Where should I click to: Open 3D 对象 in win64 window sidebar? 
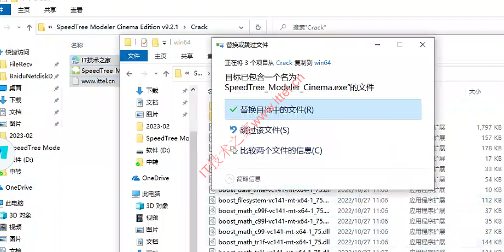[x=157, y=206]
